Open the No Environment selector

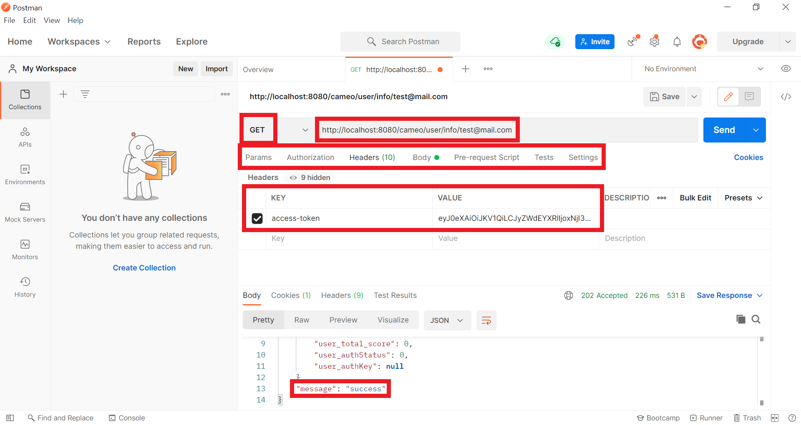(703, 69)
